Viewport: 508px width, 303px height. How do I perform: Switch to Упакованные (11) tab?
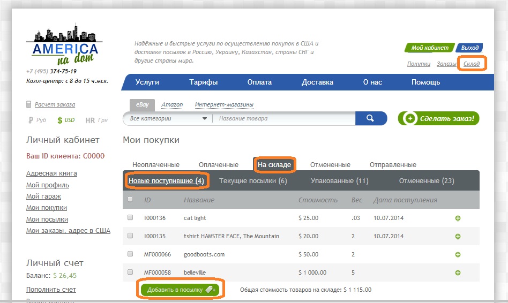point(339,181)
